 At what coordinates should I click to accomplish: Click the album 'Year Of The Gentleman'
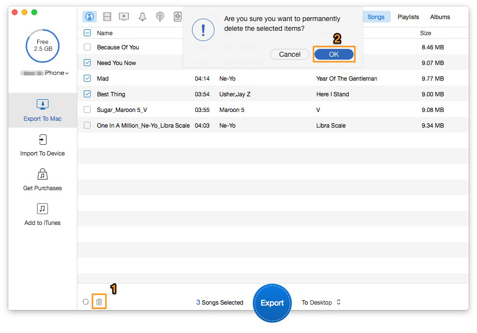(347, 79)
